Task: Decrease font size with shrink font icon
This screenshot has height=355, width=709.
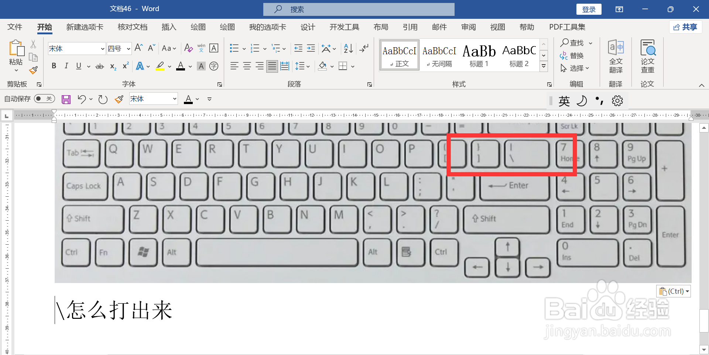Action: [151, 48]
